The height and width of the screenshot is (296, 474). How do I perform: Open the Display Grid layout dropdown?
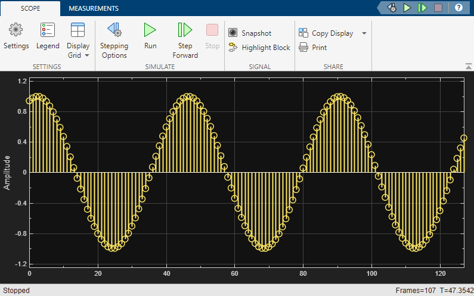tap(78, 40)
